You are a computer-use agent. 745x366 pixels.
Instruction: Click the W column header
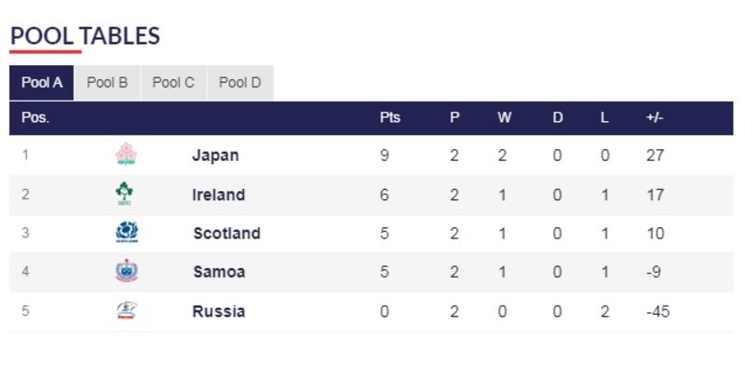coord(504,118)
